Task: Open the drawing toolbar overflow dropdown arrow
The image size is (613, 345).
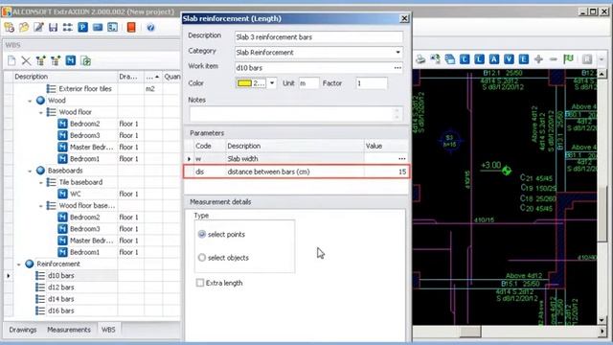Action: (x=602, y=59)
